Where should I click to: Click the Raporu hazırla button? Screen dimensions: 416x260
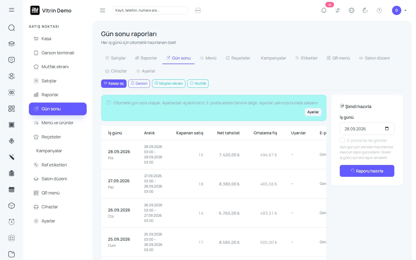coord(367,171)
